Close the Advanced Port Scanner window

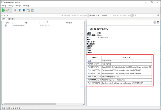[x=158, y=2]
